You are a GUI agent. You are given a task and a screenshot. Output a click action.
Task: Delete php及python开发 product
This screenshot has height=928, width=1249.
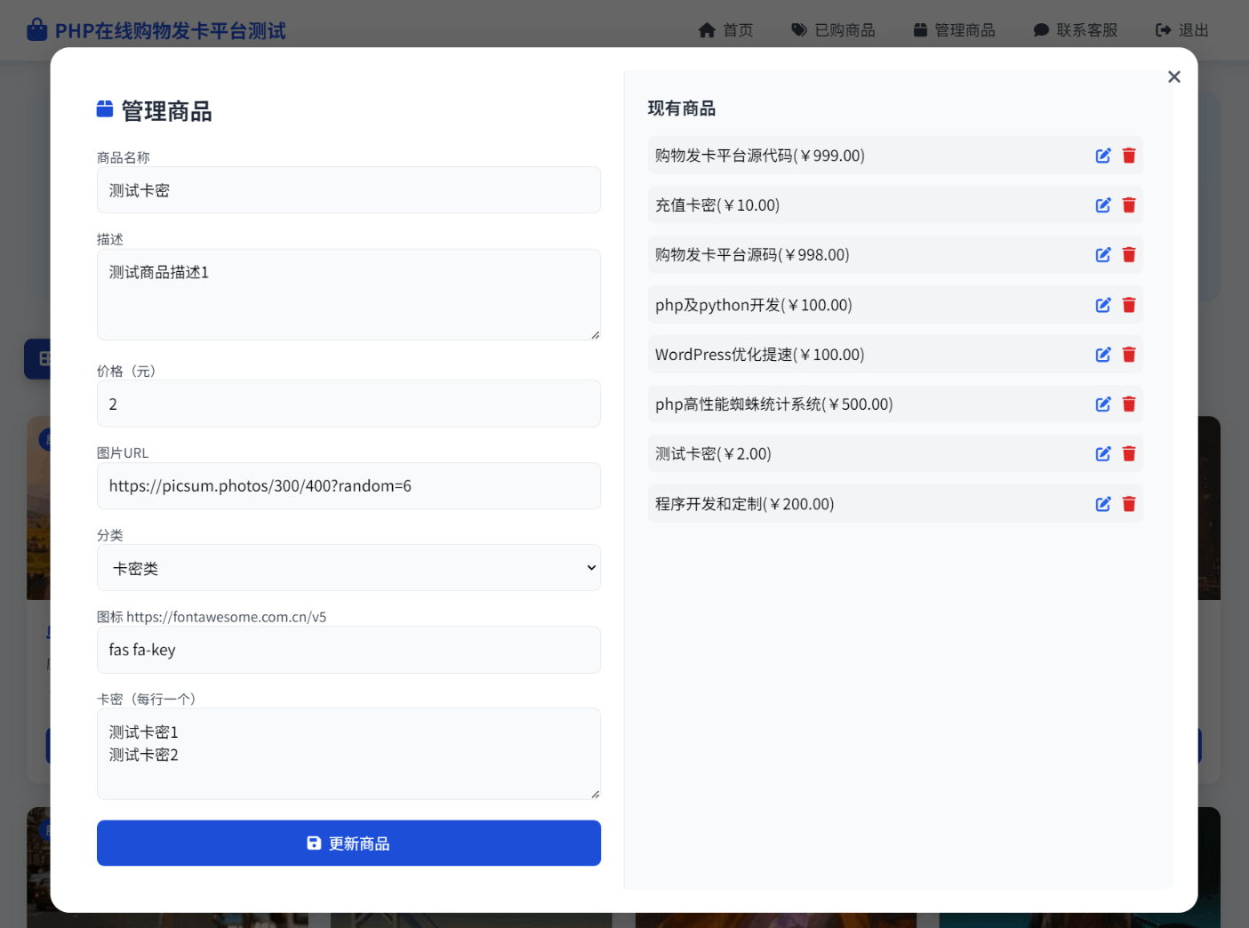pos(1129,305)
